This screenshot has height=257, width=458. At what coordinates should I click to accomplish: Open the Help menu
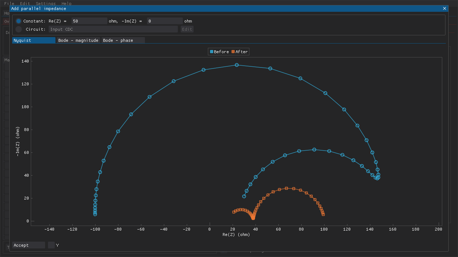coord(67,3)
